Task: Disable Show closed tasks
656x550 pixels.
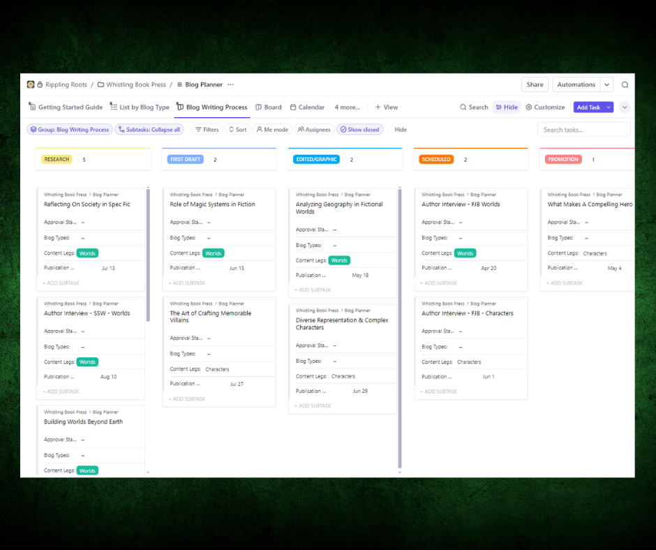Action: [x=359, y=129]
